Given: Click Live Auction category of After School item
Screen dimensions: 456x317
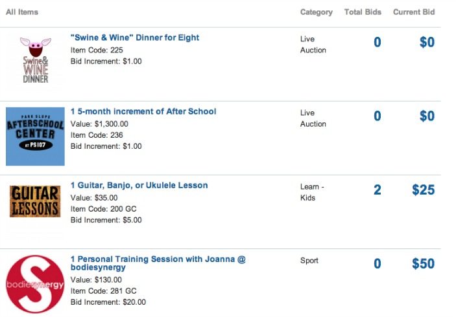Looking at the screenshot, I should 313,118.
